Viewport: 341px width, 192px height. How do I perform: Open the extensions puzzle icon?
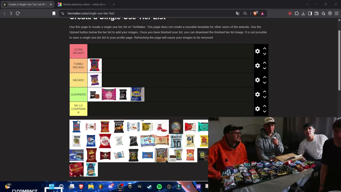[297, 13]
